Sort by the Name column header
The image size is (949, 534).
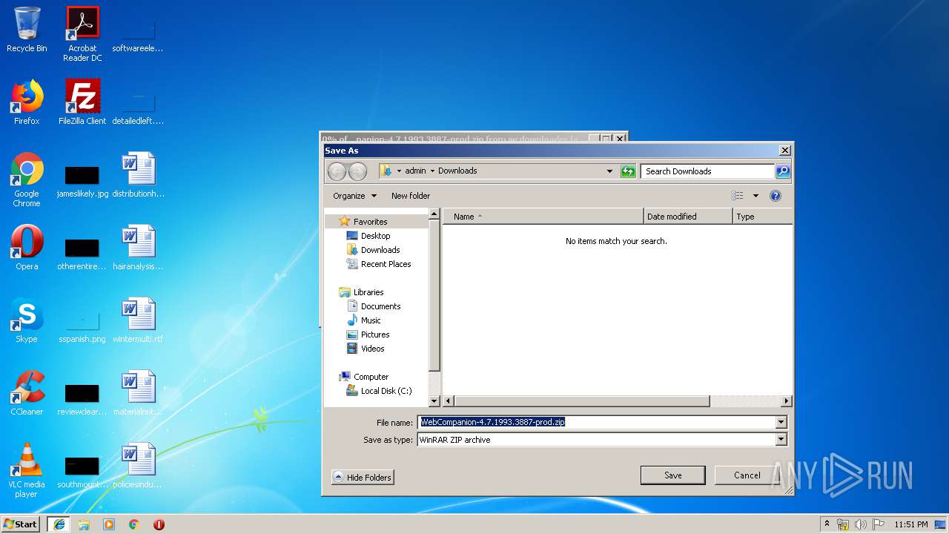pyautogui.click(x=543, y=217)
